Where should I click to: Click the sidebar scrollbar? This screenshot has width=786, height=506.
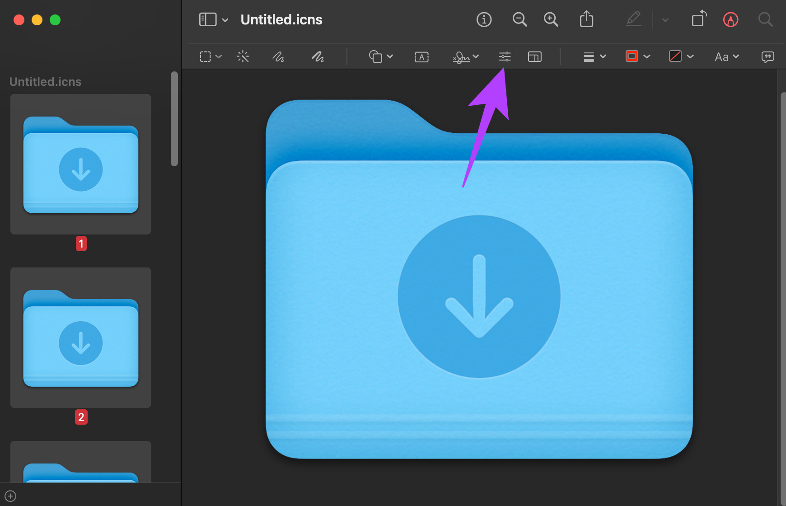click(174, 119)
